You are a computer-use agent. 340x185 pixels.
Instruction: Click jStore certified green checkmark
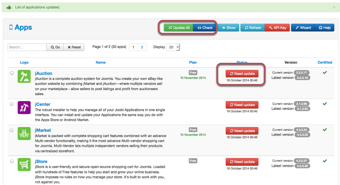(325, 161)
